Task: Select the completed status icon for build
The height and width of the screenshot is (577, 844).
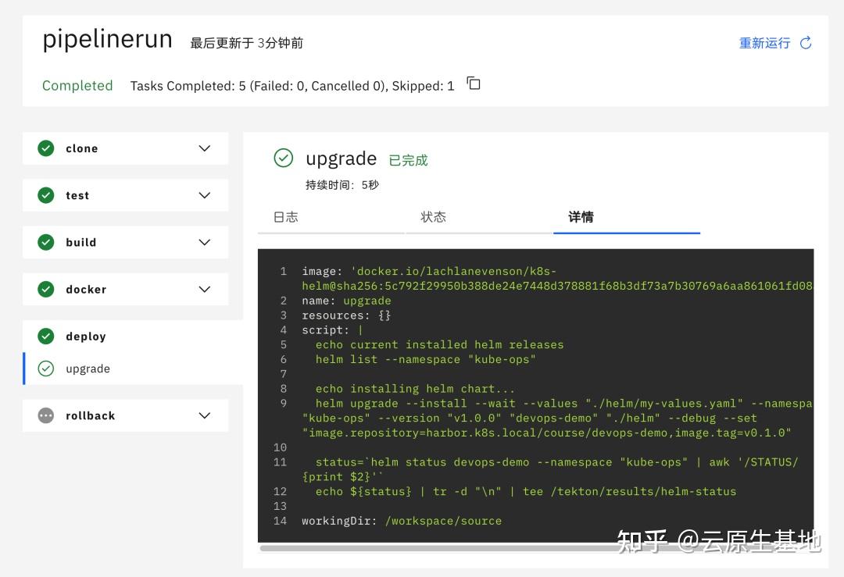Action: click(46, 242)
